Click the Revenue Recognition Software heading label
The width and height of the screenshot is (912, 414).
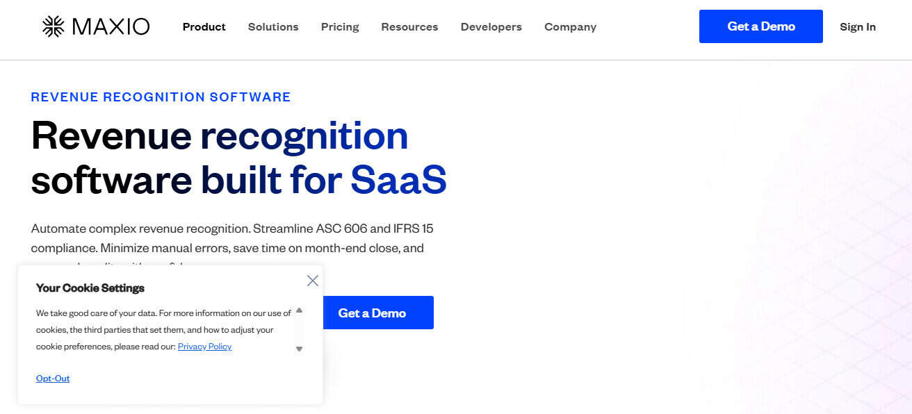click(x=161, y=97)
